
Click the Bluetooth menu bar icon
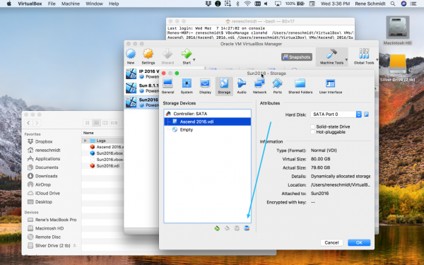[237, 4]
